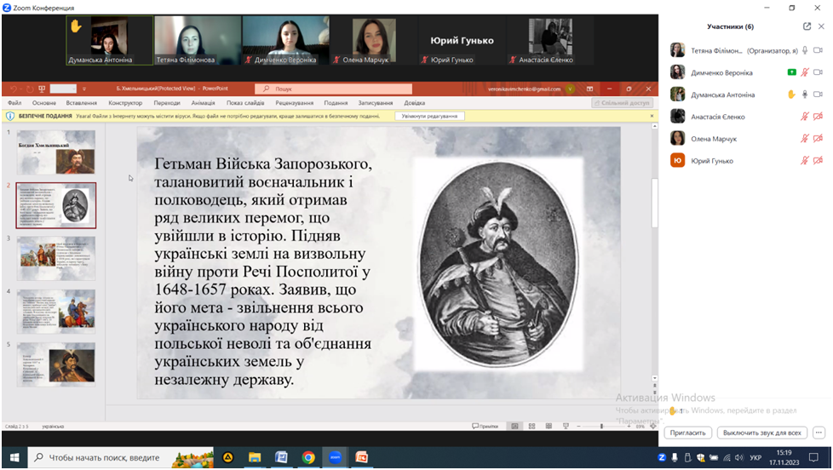Viewport: 833px width, 470px height.
Task: Switch to the Анімація ribbon tab
Action: pos(203,103)
